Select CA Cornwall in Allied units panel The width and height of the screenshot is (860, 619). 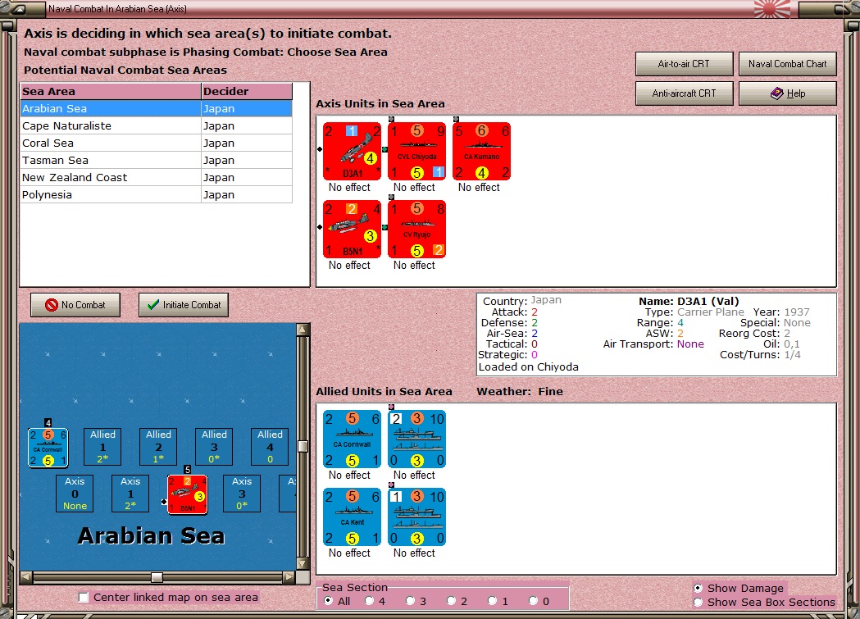pos(352,439)
